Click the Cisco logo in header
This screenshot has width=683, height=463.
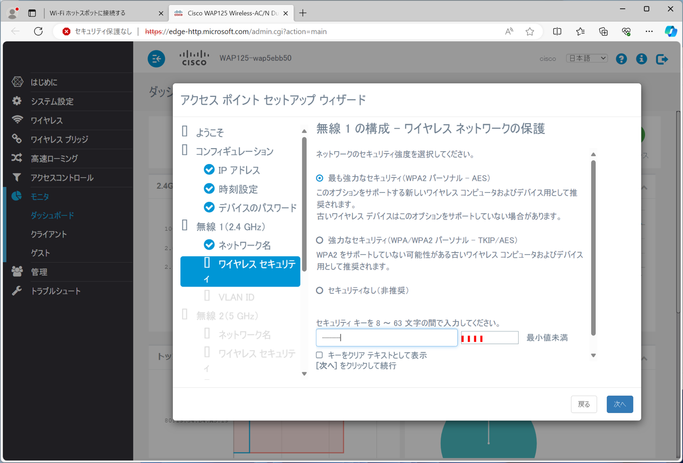point(194,58)
